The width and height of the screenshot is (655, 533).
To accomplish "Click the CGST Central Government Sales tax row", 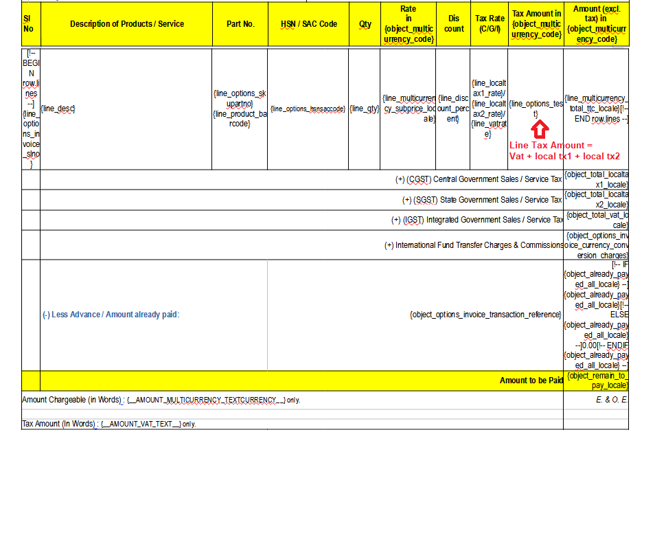I will click(x=478, y=179).
